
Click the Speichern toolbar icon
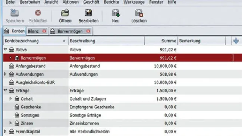pyautogui.click(x=15, y=13)
